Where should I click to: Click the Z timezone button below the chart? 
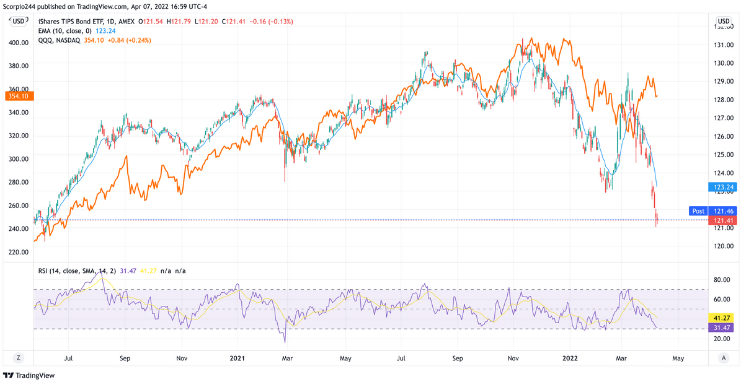[x=18, y=358]
